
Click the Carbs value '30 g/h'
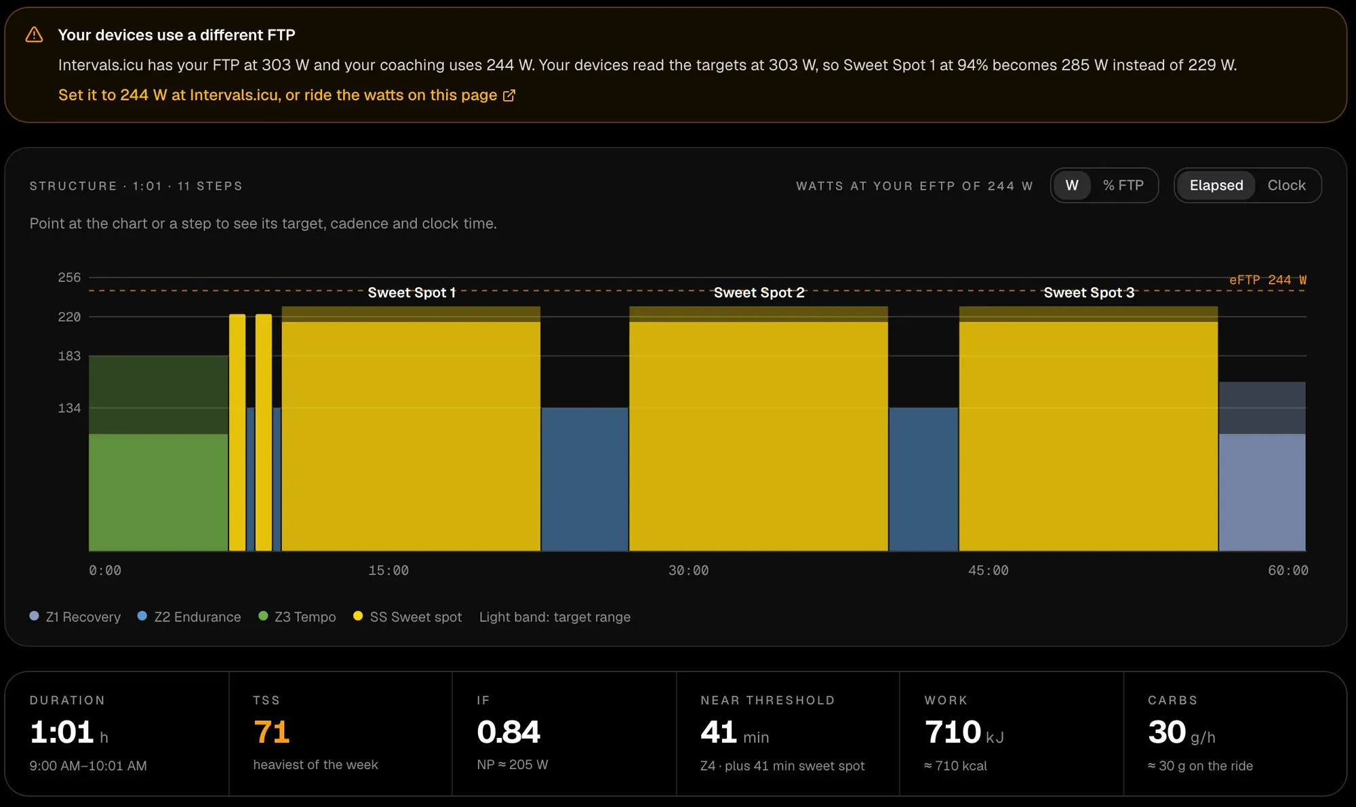pos(1182,732)
